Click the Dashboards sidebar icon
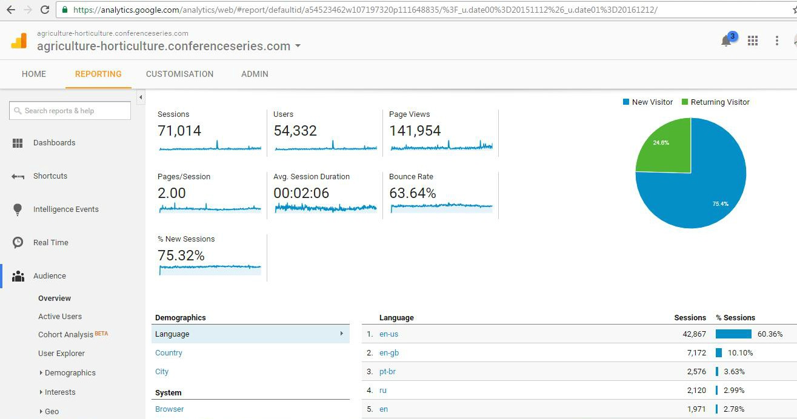This screenshot has width=797, height=419. pyautogui.click(x=18, y=143)
